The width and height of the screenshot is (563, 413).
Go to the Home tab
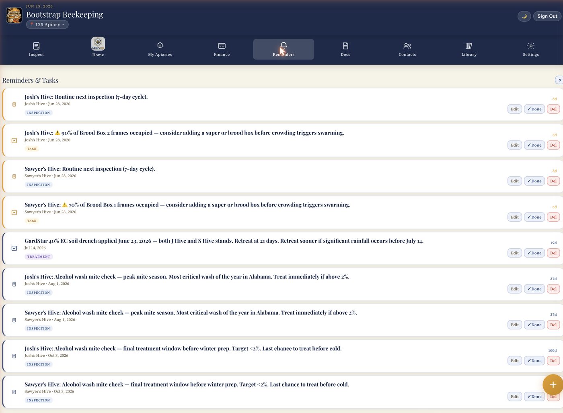tap(98, 47)
